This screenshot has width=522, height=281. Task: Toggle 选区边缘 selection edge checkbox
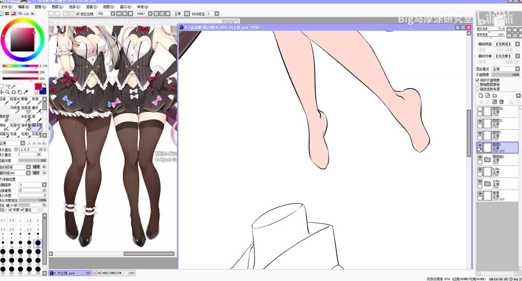[78, 14]
